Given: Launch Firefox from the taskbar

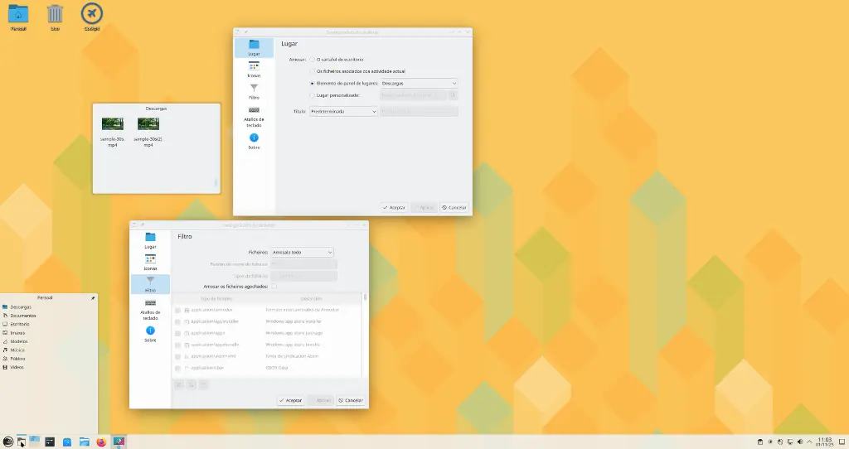Looking at the screenshot, I should pyautogui.click(x=102, y=442).
